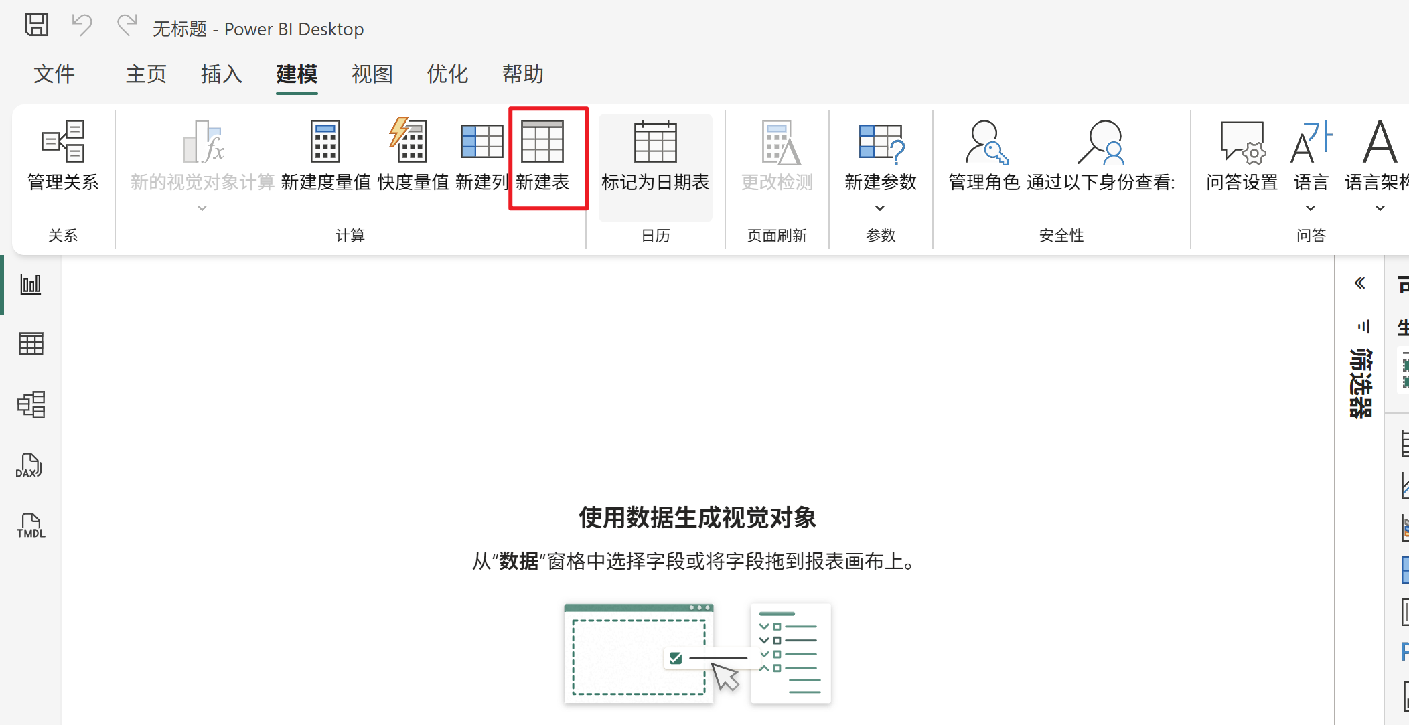This screenshot has width=1409, height=725.
Task: Open the File (文件) menu
Action: click(54, 74)
